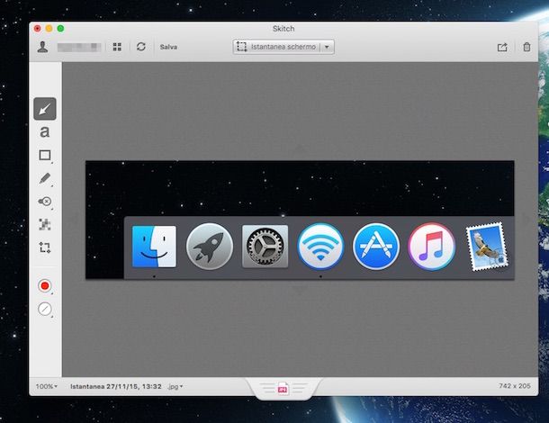Open the red color picker

coord(45,286)
